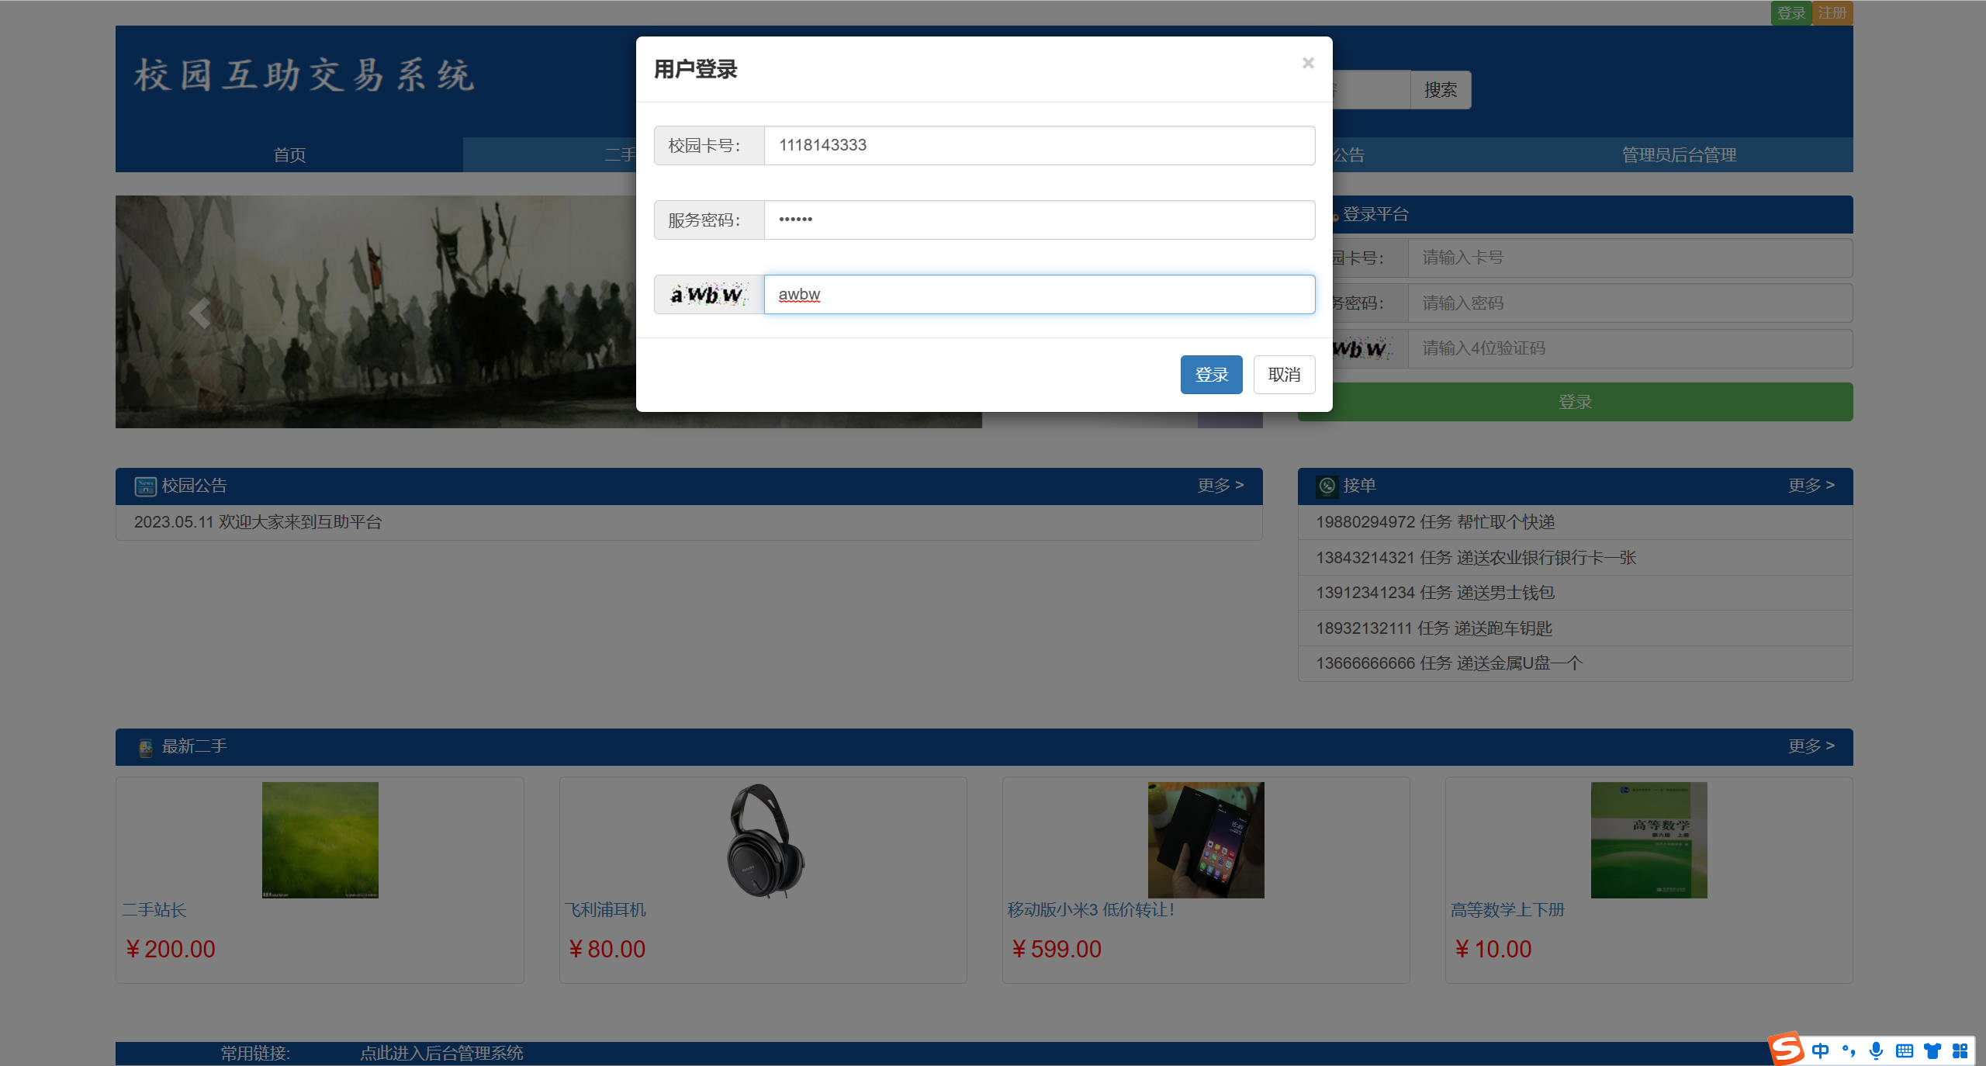Open the 管理员后台管理 navigation item
Screen dimensions: 1986x1066
click(1678, 154)
